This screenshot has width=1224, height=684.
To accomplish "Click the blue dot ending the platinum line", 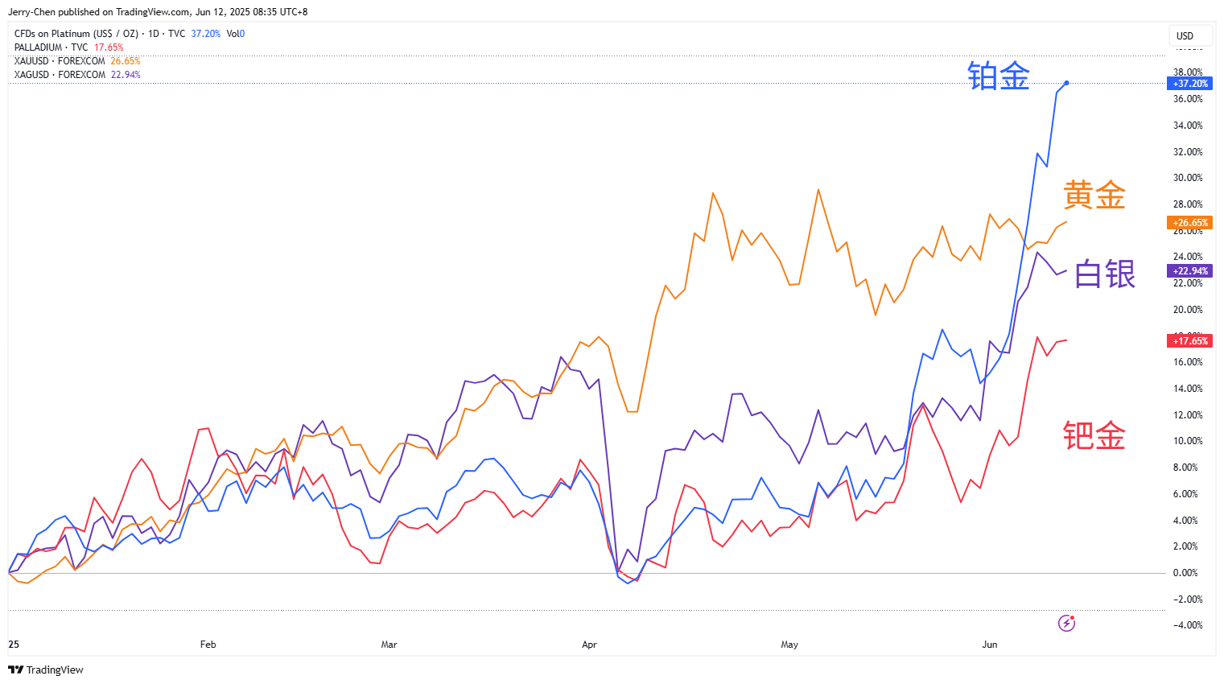I will point(1066,83).
